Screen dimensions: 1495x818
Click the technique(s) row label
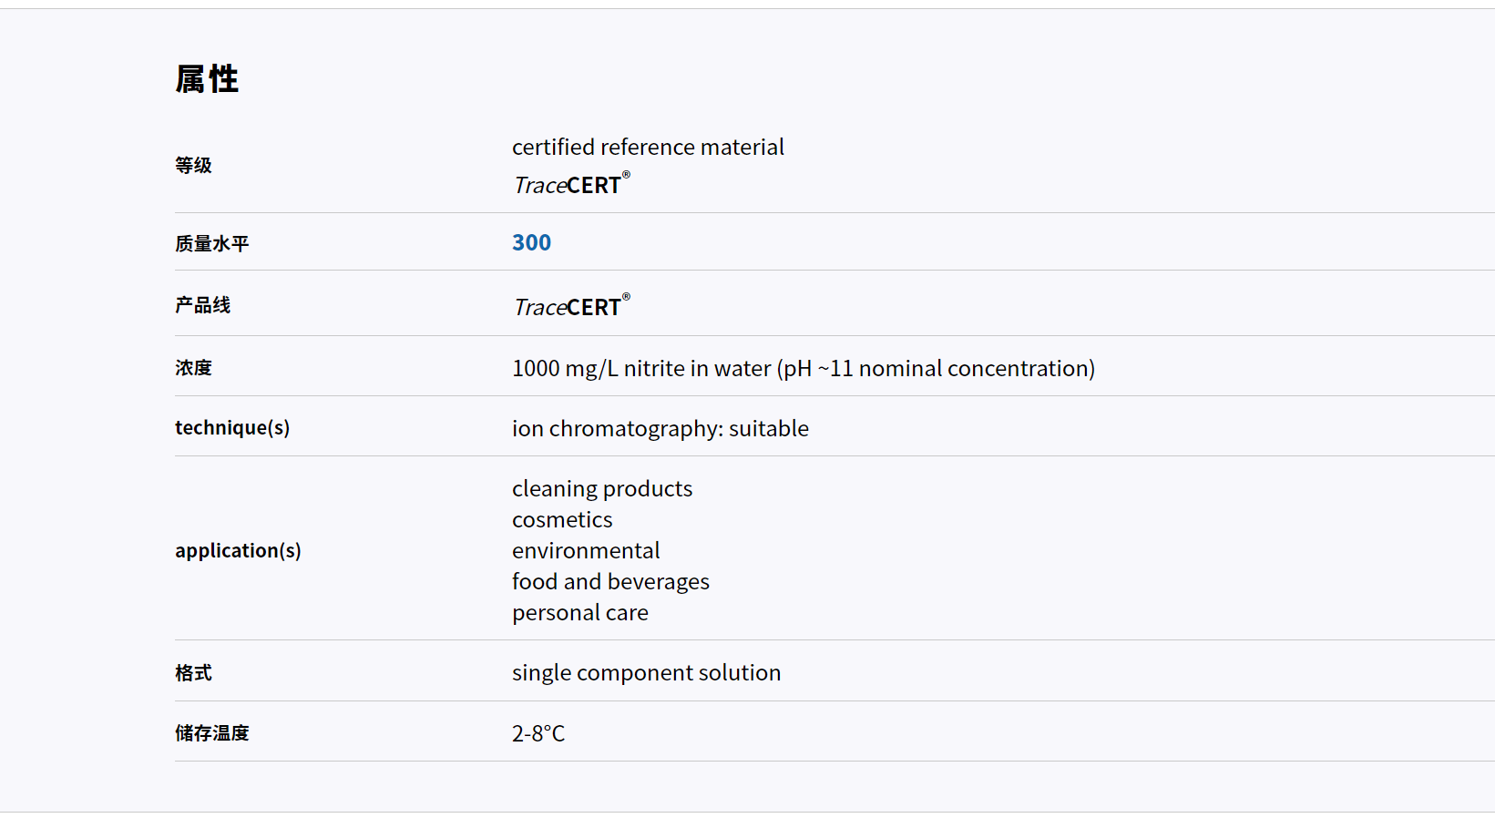232,427
